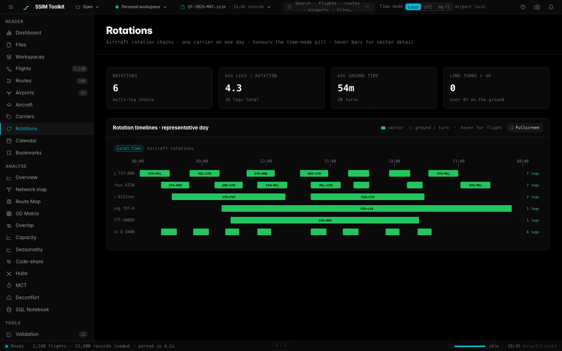562x351 pixels.
Task: Click the SQL Notebook database icon
Action: (x=9, y=310)
